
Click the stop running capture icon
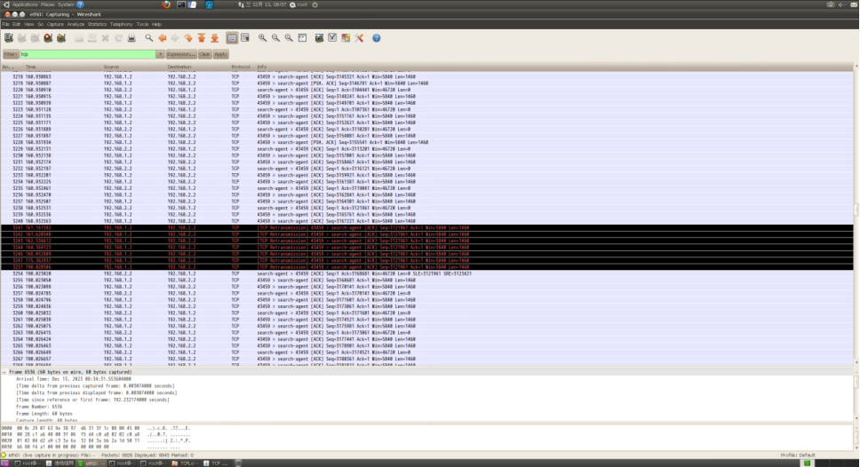48,38
